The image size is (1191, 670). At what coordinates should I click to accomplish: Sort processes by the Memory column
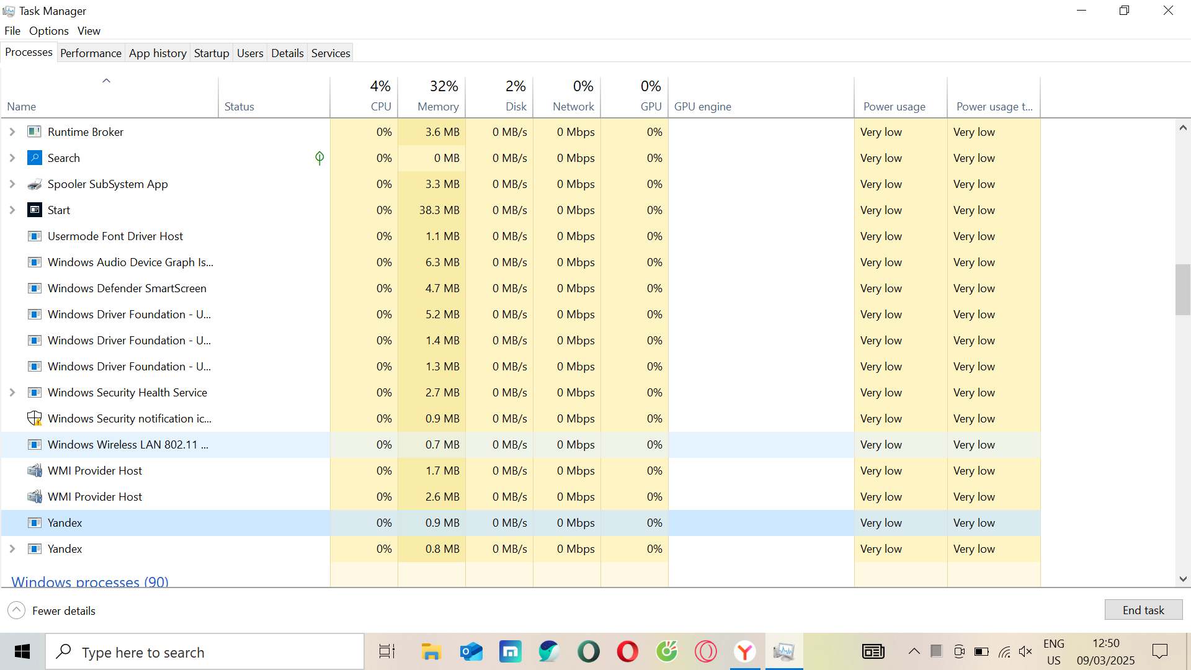pos(437,107)
